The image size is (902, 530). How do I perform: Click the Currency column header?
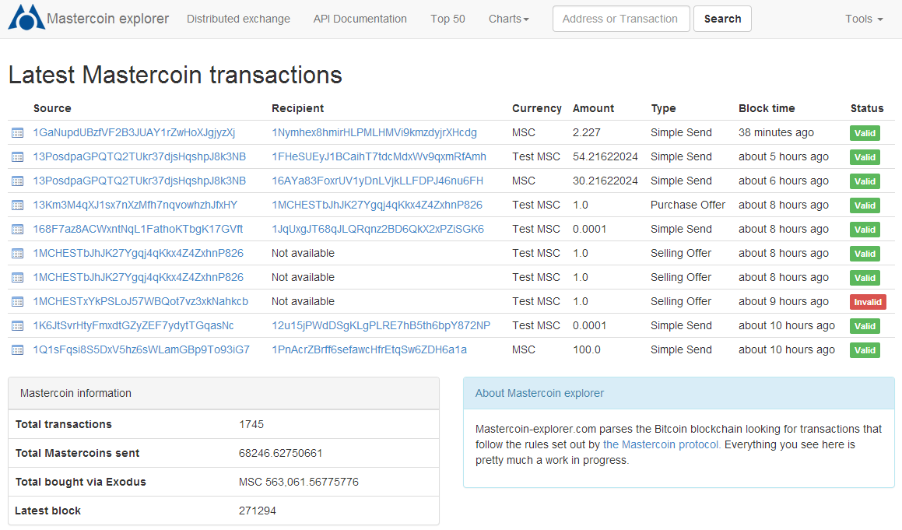coord(537,108)
